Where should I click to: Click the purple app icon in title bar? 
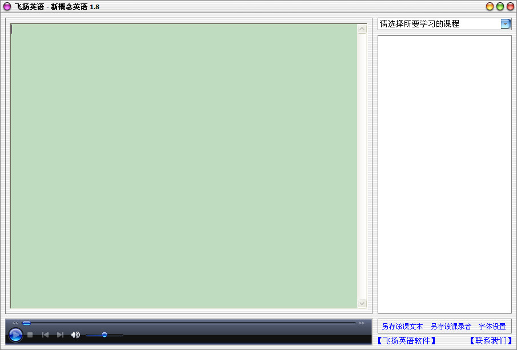coord(7,7)
